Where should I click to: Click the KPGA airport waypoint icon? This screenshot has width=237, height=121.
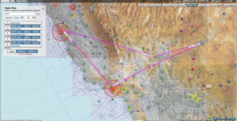7,29
